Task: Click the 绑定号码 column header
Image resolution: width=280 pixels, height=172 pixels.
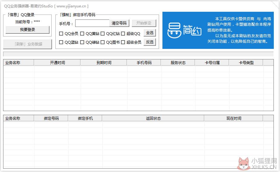Action: pyautogui.click(x=51, y=118)
